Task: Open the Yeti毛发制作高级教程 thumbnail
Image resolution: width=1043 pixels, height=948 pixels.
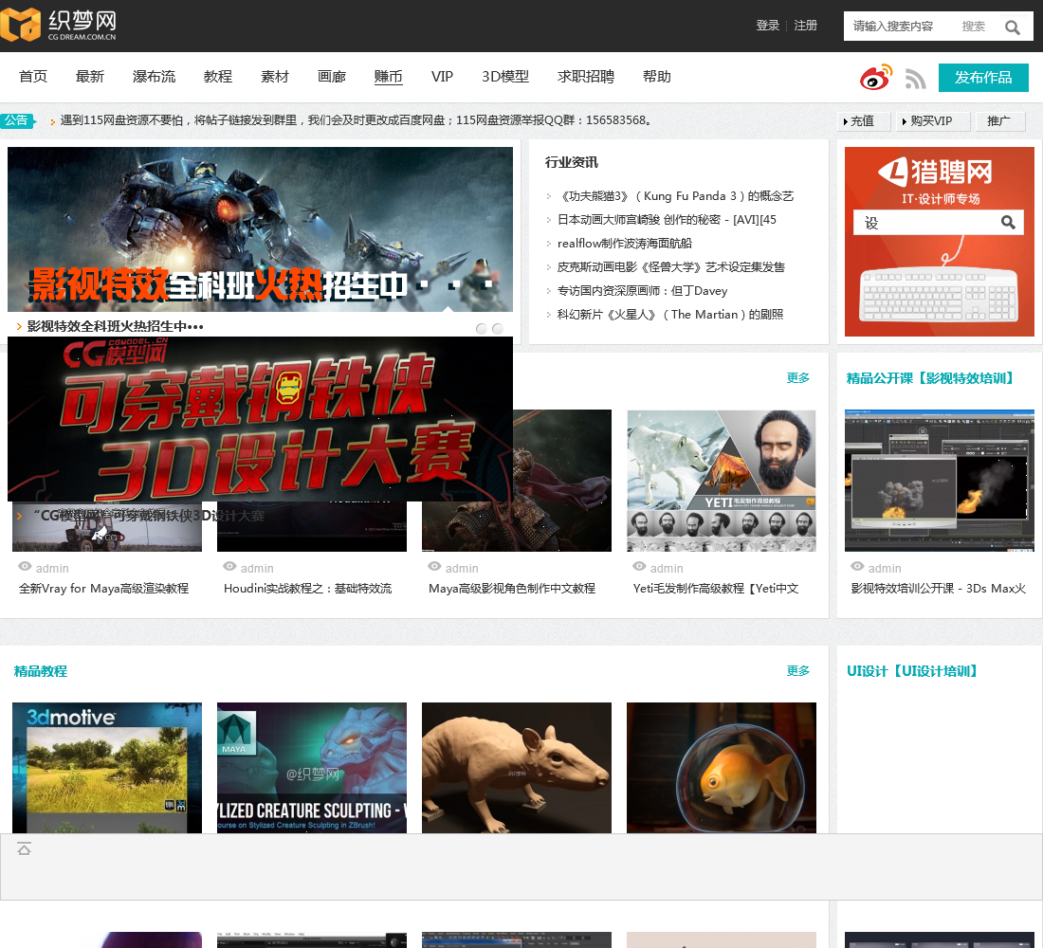Action: [x=721, y=481]
